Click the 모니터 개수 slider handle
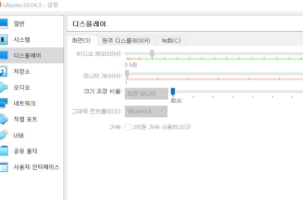 pyautogui.click(x=127, y=74)
